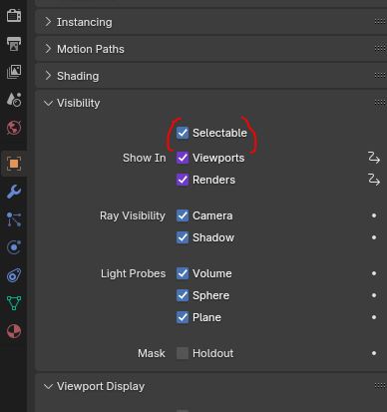Click Renders animation curve icon

click(374, 180)
